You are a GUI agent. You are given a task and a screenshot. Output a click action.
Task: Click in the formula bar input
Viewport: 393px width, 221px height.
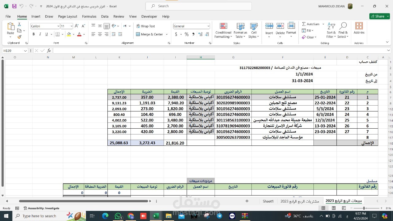coord(219,51)
